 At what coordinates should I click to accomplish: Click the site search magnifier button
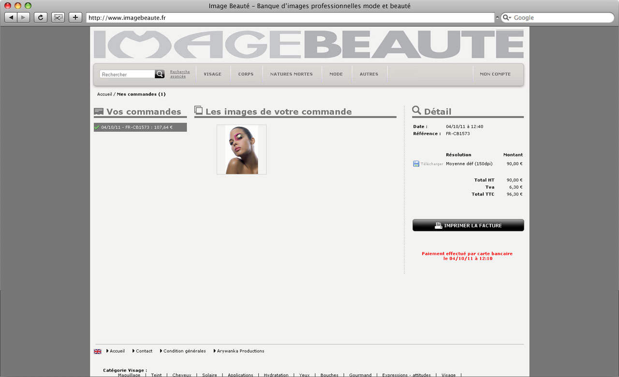[160, 74]
